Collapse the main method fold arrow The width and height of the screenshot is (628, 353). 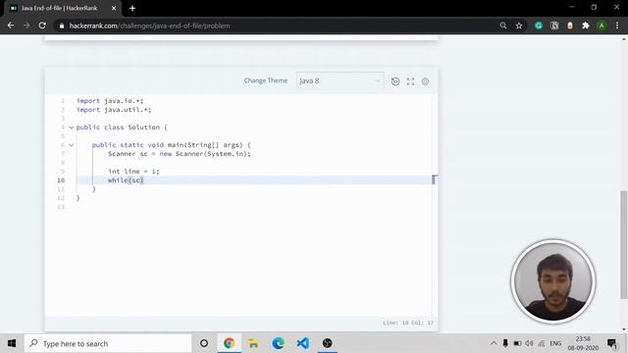point(72,145)
